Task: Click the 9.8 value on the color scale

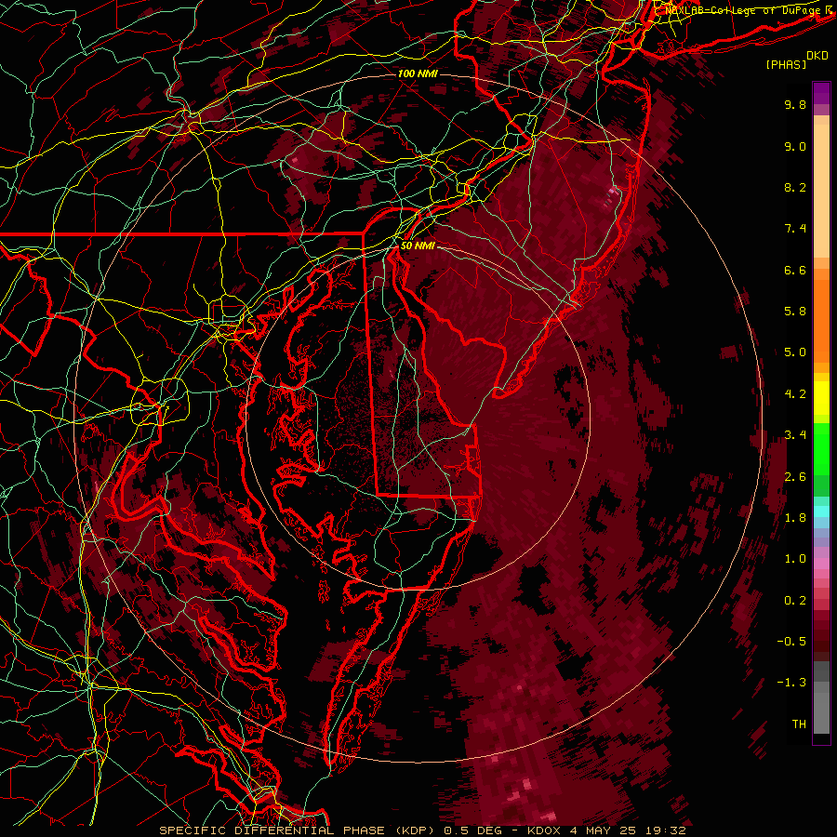Action: pos(795,104)
